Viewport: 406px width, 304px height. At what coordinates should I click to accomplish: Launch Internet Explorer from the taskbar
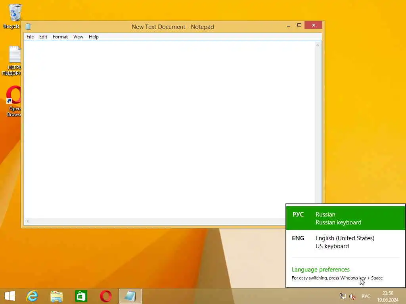[x=32, y=296]
